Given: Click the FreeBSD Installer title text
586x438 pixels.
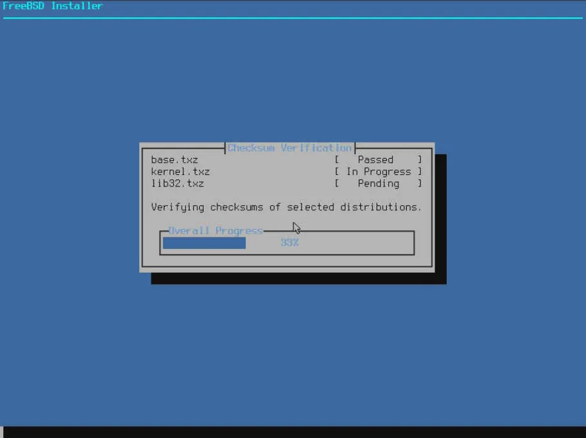Looking at the screenshot, I should (52, 6).
